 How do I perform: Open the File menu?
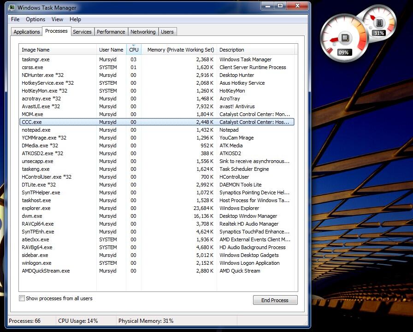point(15,19)
